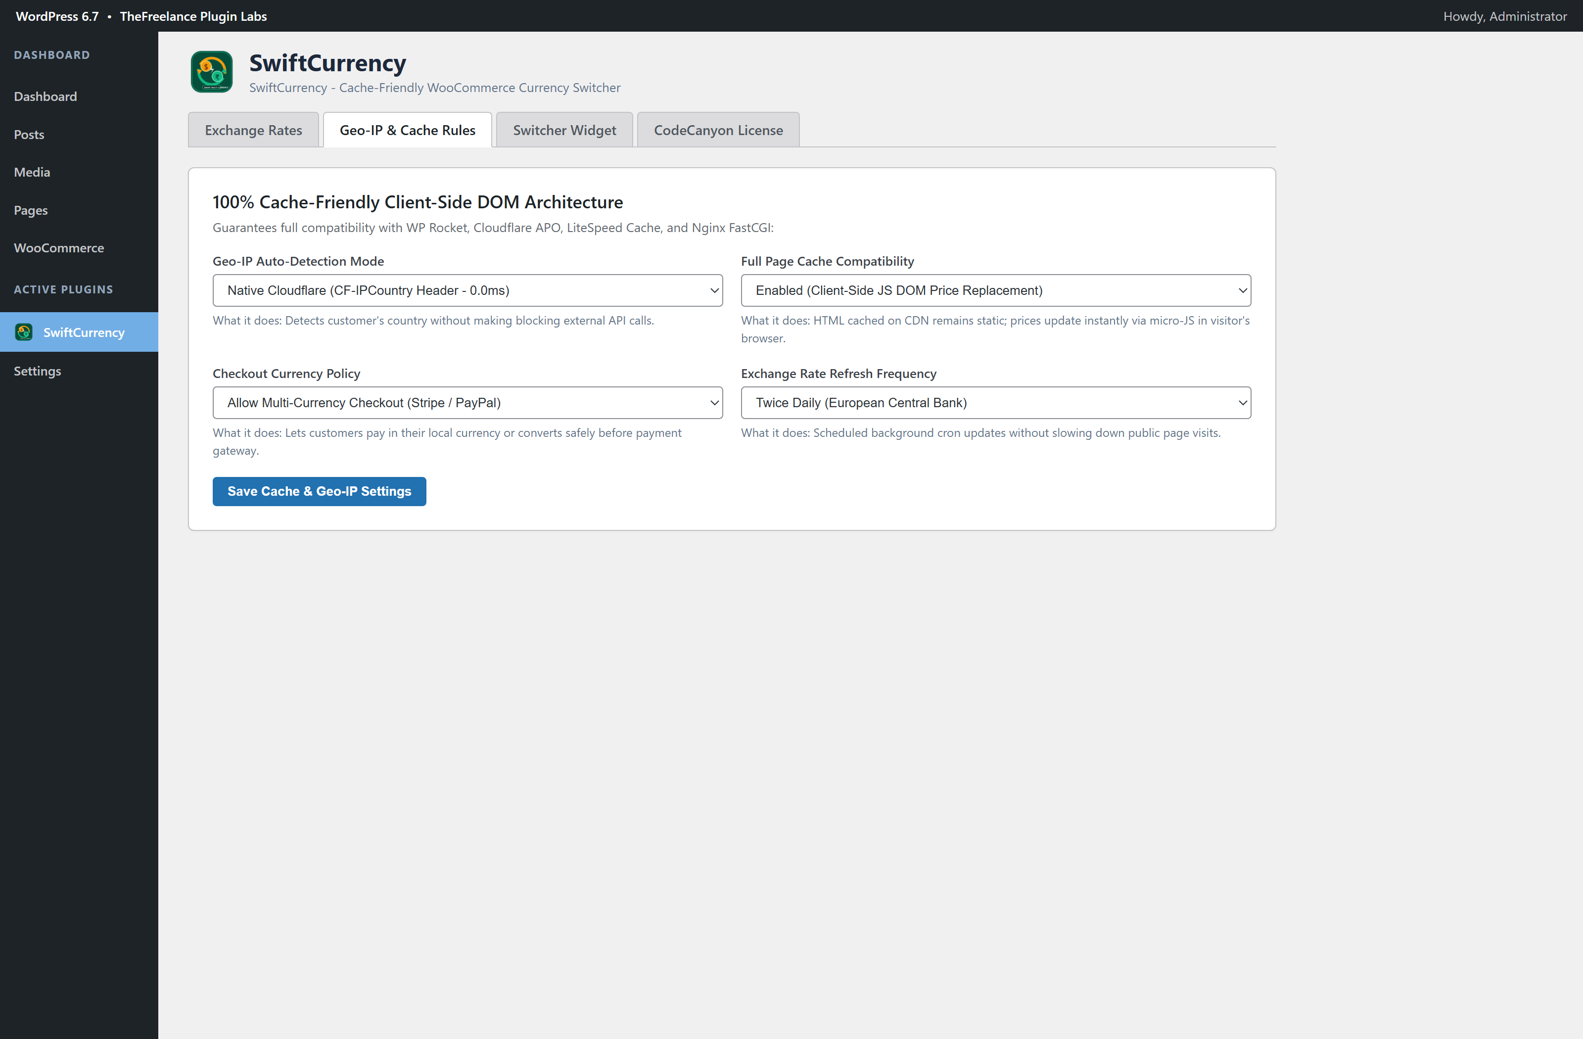This screenshot has height=1039, width=1583.
Task: Click the SwiftCurrency page title heading
Action: (328, 62)
